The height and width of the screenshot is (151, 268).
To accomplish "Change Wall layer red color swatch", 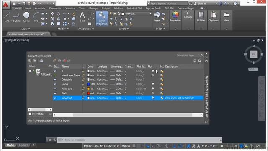I will (88, 93).
